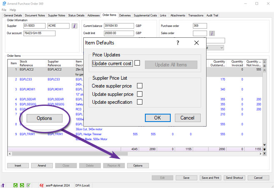The width and height of the screenshot is (274, 188).
Task: Jump to first row with grid top arrow
Action: coord(264,62)
